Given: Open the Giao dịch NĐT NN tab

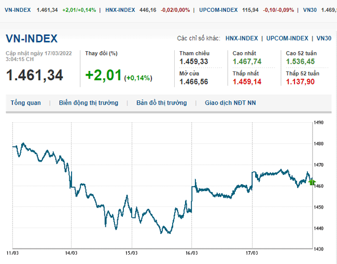Looking at the screenshot, I should [x=230, y=103].
